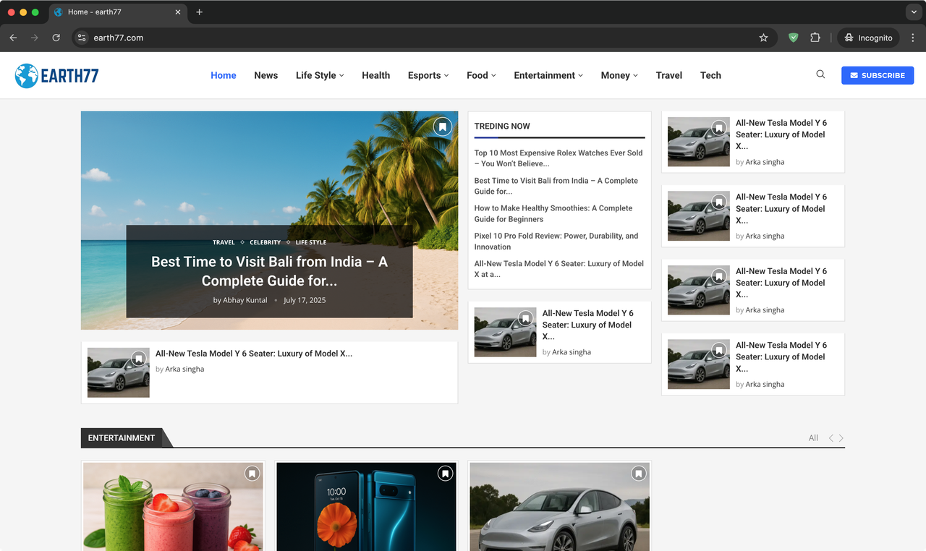The width and height of the screenshot is (926, 551).
Task: Expand the Money menu
Action: 619,75
